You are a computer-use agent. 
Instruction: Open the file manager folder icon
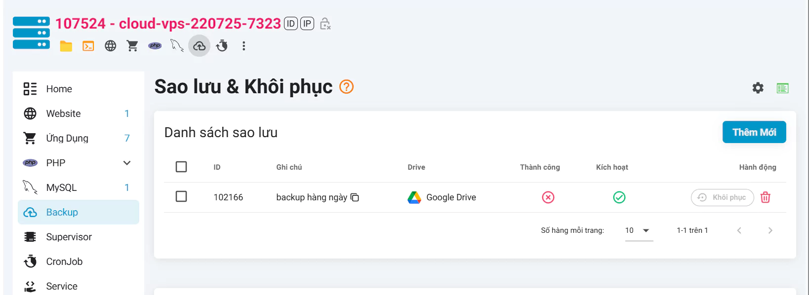click(x=66, y=46)
